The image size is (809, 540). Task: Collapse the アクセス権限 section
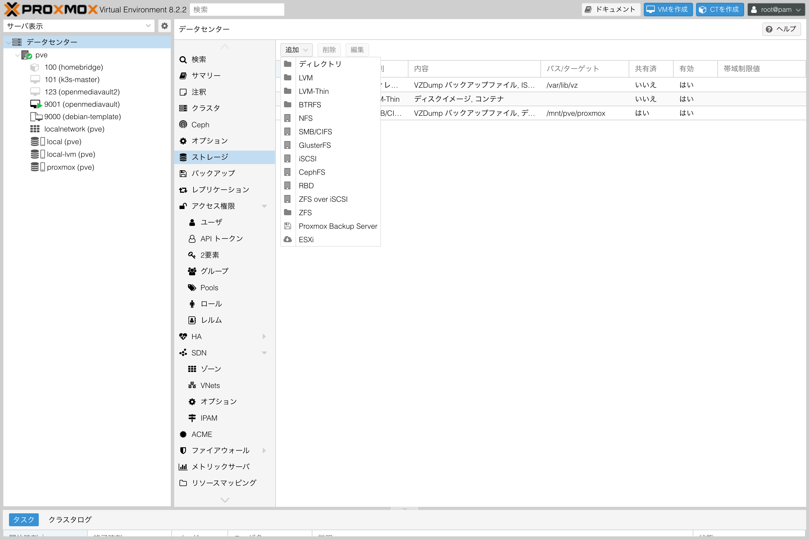(x=264, y=206)
